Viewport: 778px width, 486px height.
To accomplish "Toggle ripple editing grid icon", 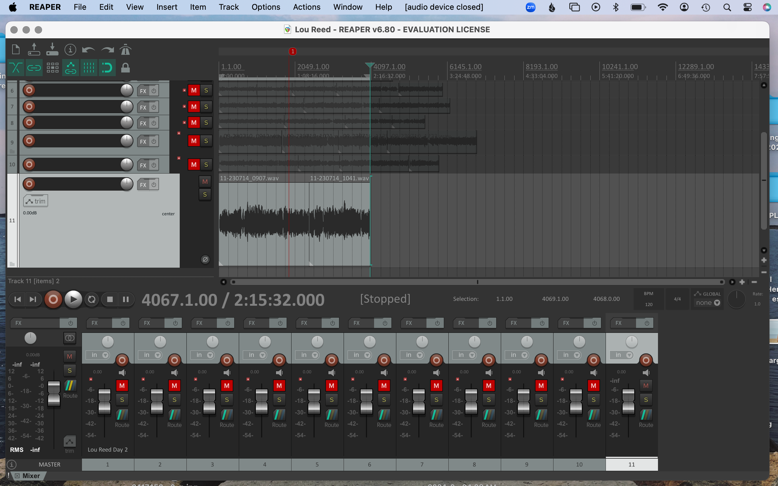I will pyautogui.click(x=52, y=68).
